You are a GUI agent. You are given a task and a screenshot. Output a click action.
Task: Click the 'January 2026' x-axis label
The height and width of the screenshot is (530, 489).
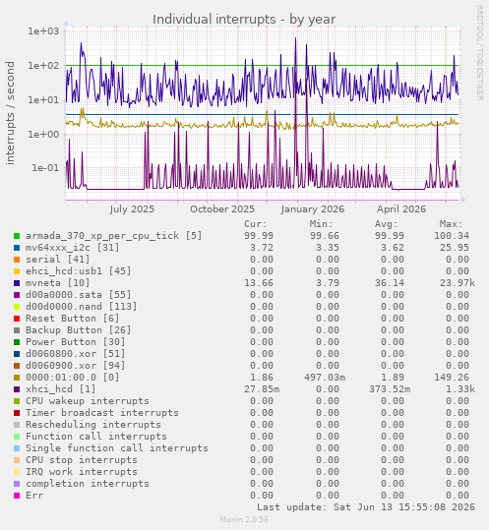[x=313, y=209]
